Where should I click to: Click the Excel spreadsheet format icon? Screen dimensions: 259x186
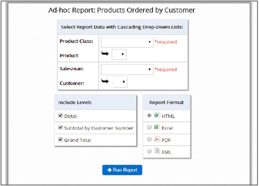click(x=157, y=127)
